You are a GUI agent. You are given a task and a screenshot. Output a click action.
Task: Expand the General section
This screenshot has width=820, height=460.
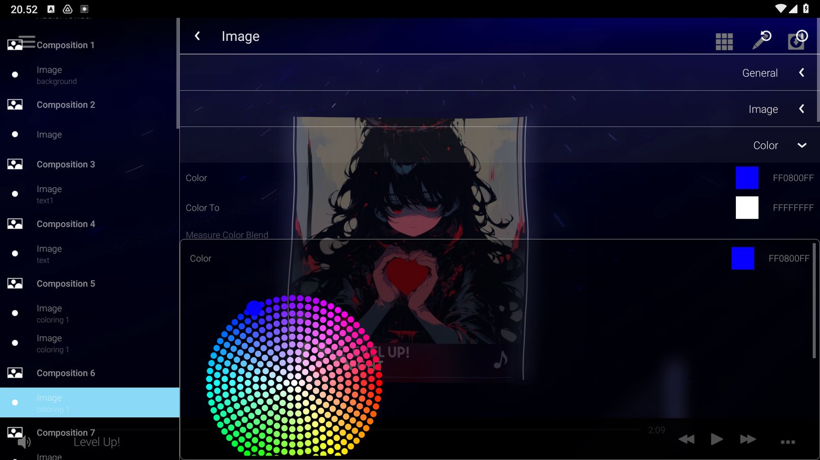click(499, 73)
